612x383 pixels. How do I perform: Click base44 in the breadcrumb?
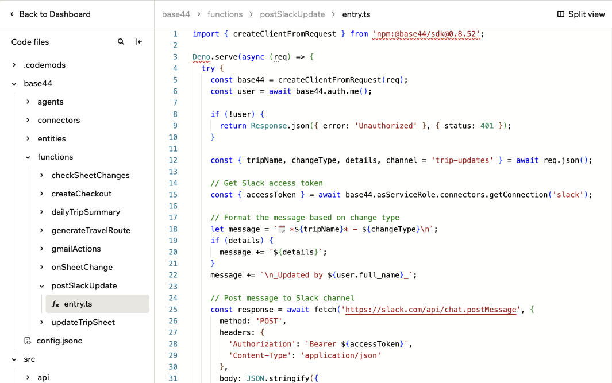click(x=176, y=14)
